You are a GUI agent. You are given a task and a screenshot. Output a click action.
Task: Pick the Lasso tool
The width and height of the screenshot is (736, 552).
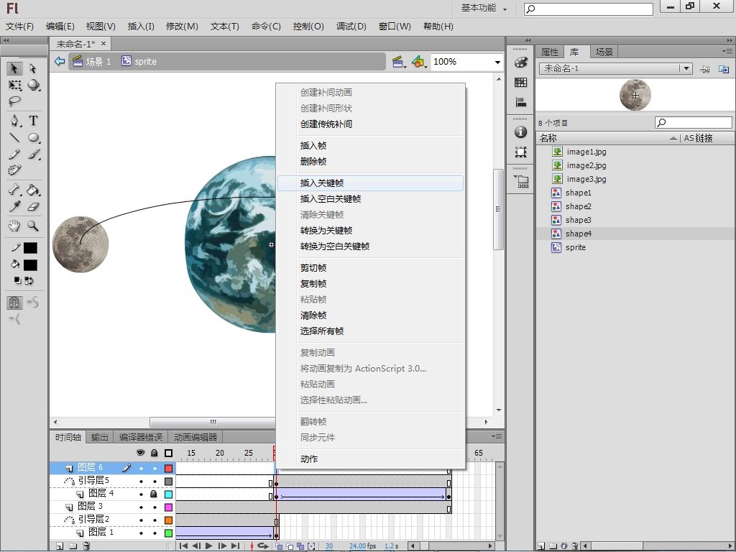coord(14,101)
